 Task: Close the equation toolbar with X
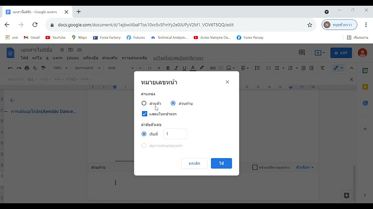[x=351, y=79]
